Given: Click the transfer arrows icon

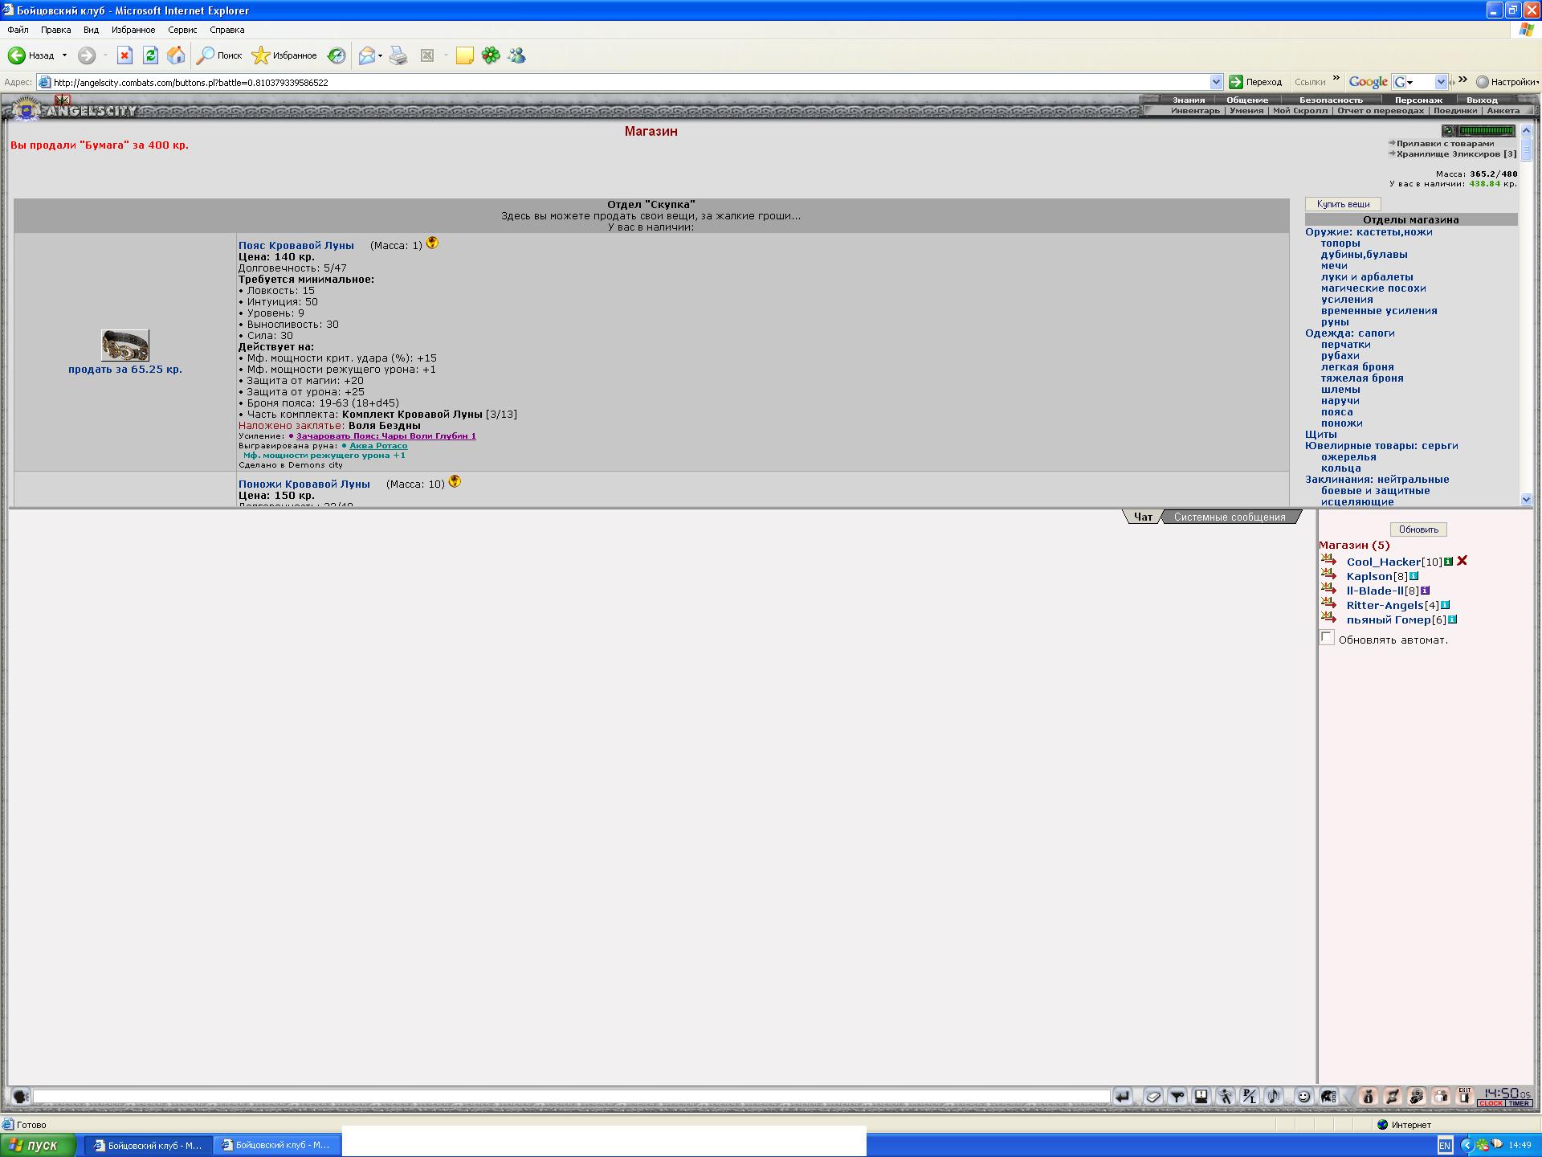Looking at the screenshot, I should pos(1393,1096).
